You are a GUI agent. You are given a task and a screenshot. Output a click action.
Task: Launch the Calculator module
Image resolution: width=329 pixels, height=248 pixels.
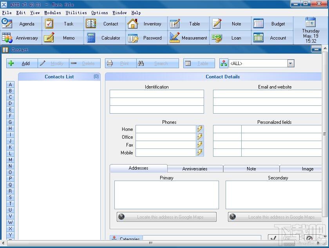tap(91, 38)
